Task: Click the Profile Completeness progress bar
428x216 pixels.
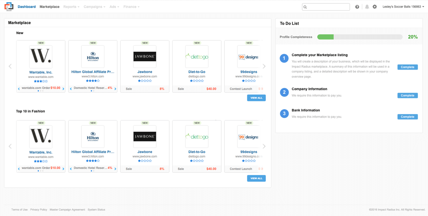Action: (359, 37)
